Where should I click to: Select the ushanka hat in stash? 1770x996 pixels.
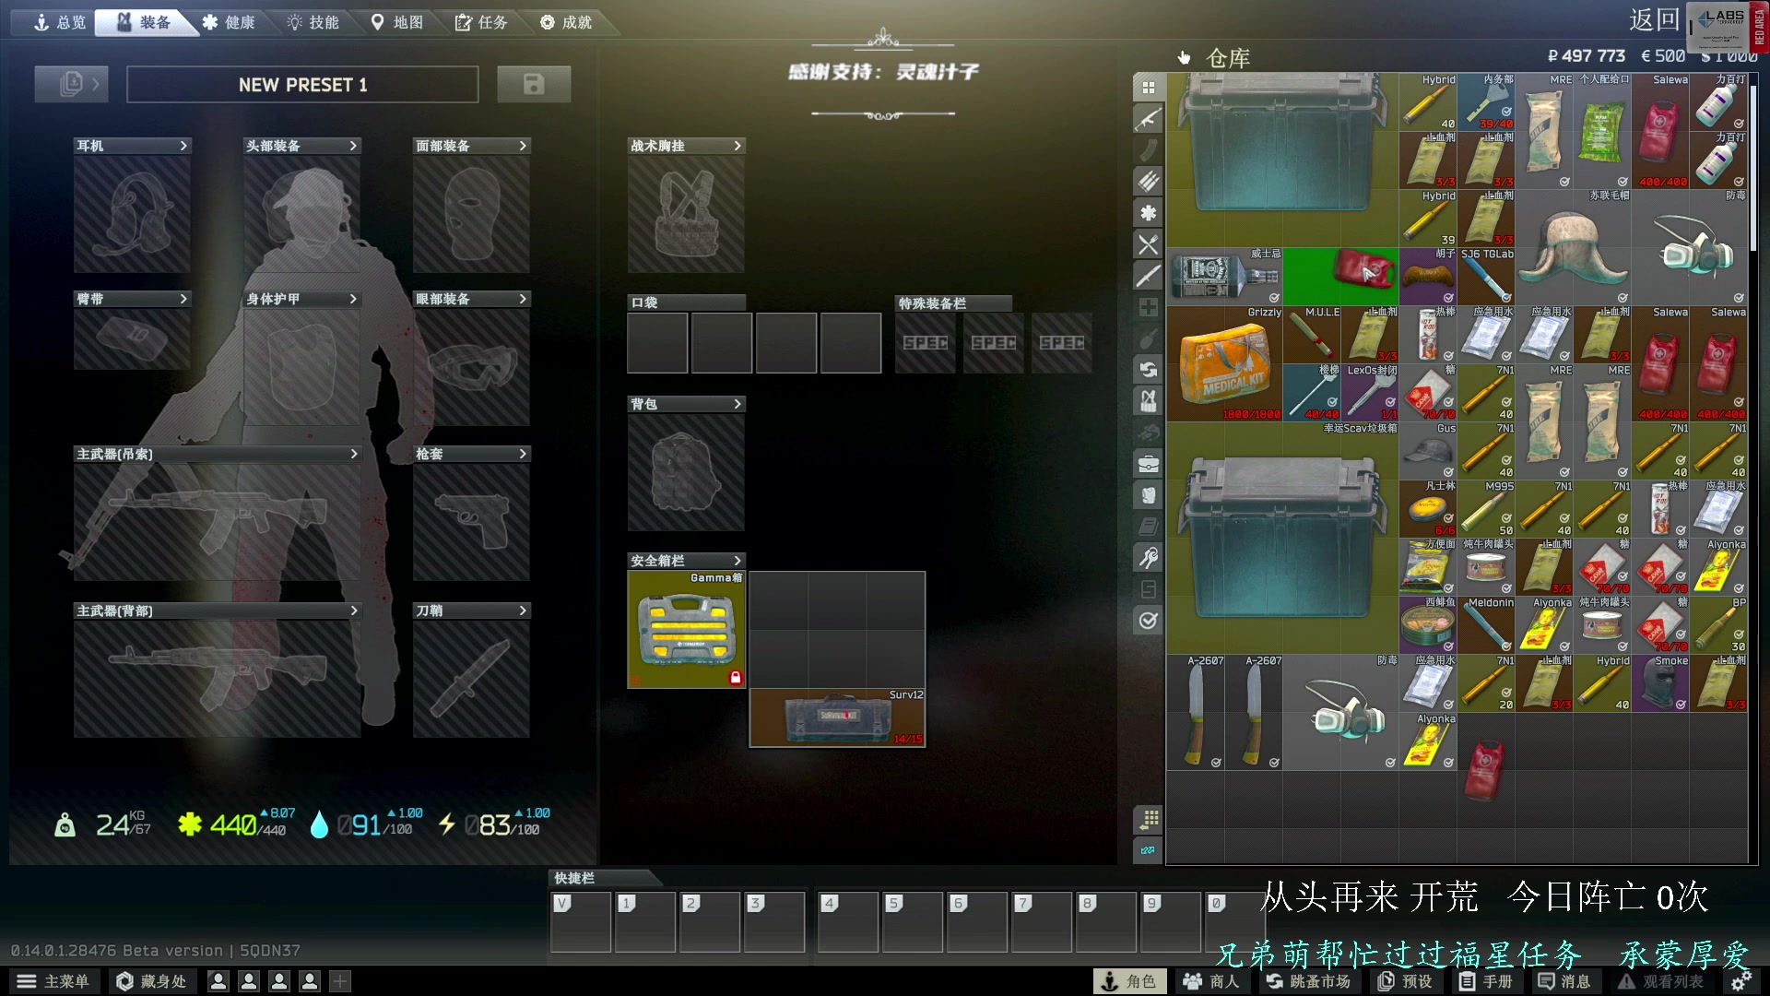point(1574,247)
